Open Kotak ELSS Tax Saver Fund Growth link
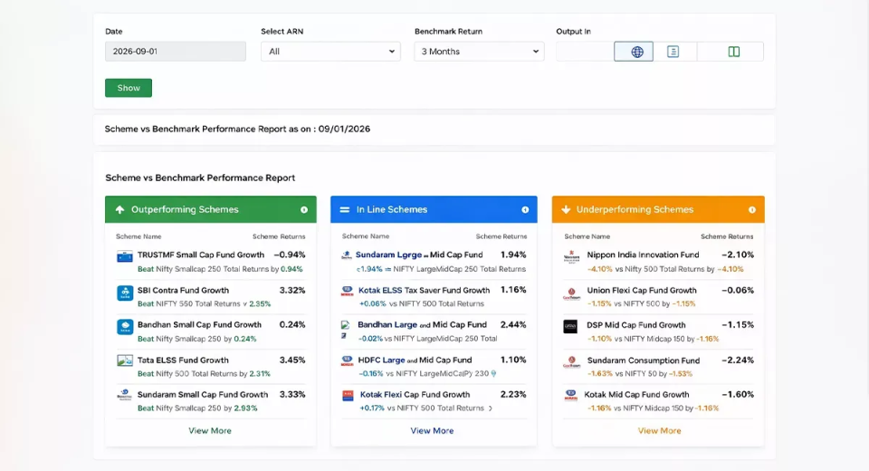Image resolution: width=869 pixels, height=471 pixels. click(x=424, y=290)
